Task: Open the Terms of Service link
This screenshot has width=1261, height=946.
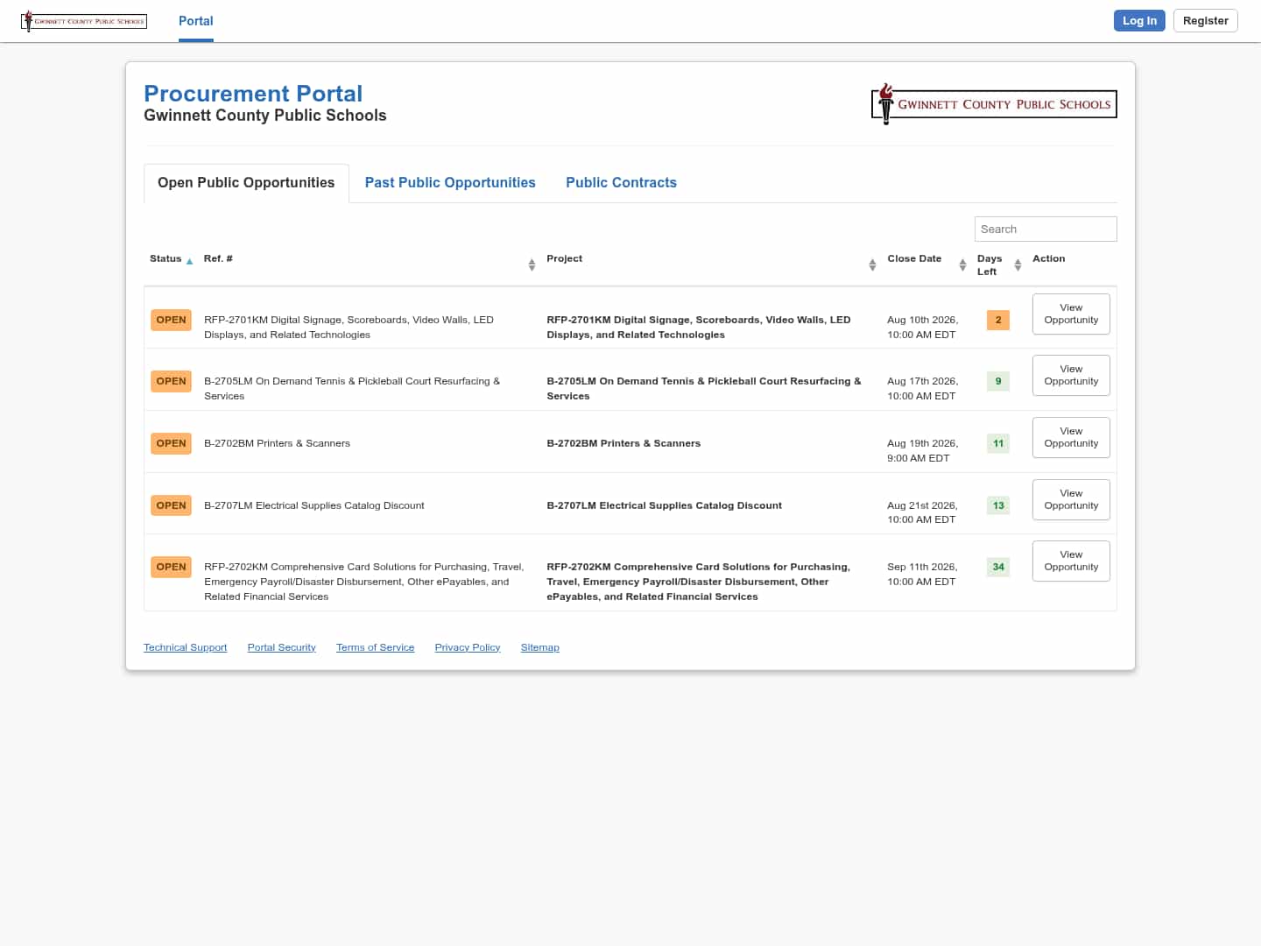Action: point(376,647)
